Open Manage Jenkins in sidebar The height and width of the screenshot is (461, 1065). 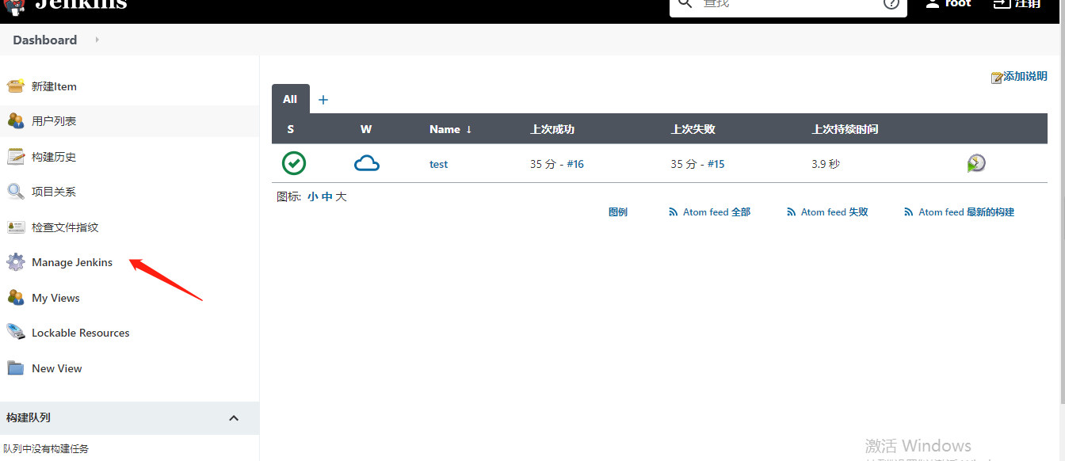click(x=72, y=262)
